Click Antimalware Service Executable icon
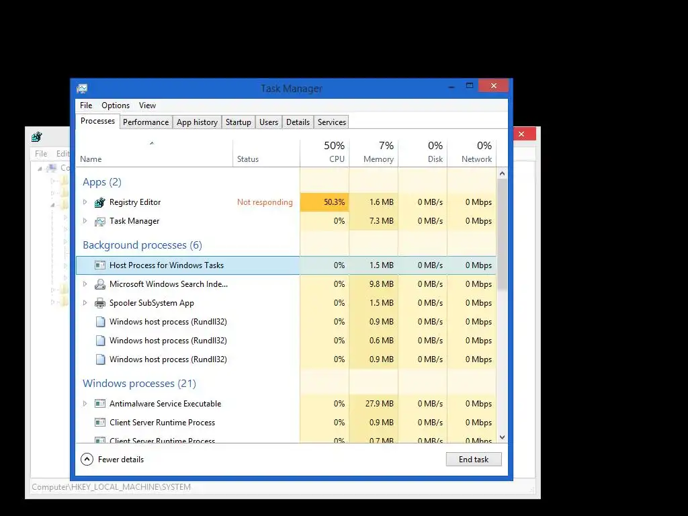Screen dimensions: 688x516 100,404
